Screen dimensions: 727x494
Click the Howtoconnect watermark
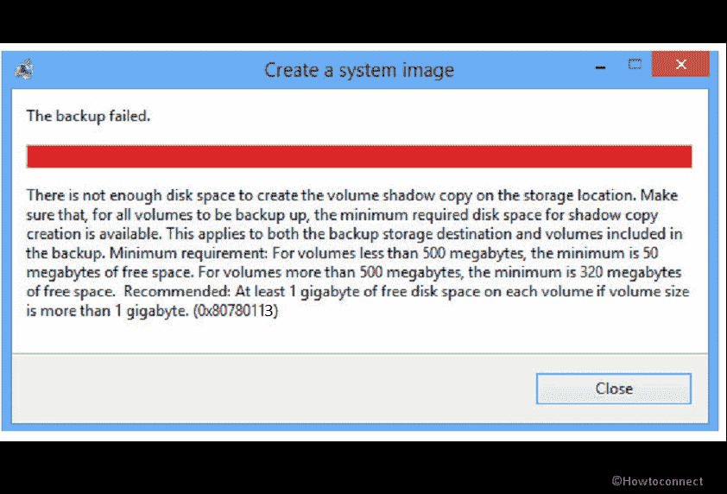tap(658, 481)
